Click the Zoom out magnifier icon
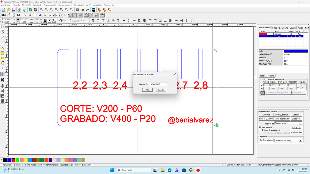310x174 pixels. pos(52,10)
